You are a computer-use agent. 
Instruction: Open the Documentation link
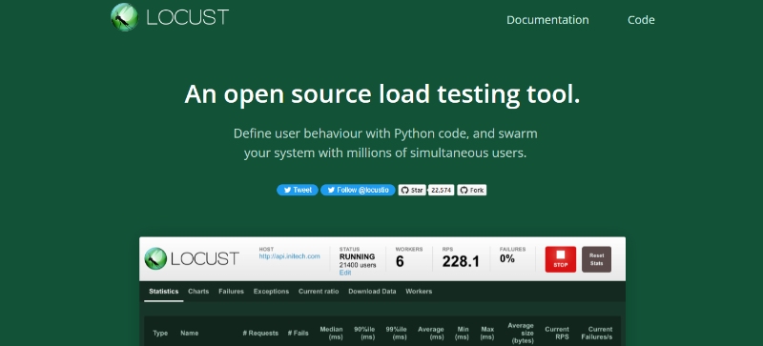pyautogui.click(x=547, y=20)
